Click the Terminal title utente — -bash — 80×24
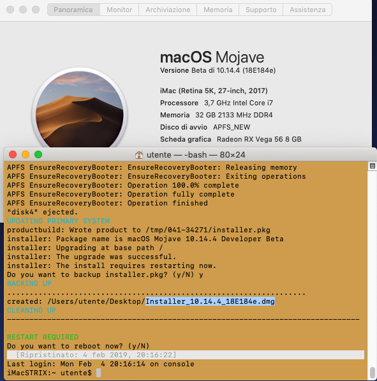 pyautogui.click(x=196, y=155)
